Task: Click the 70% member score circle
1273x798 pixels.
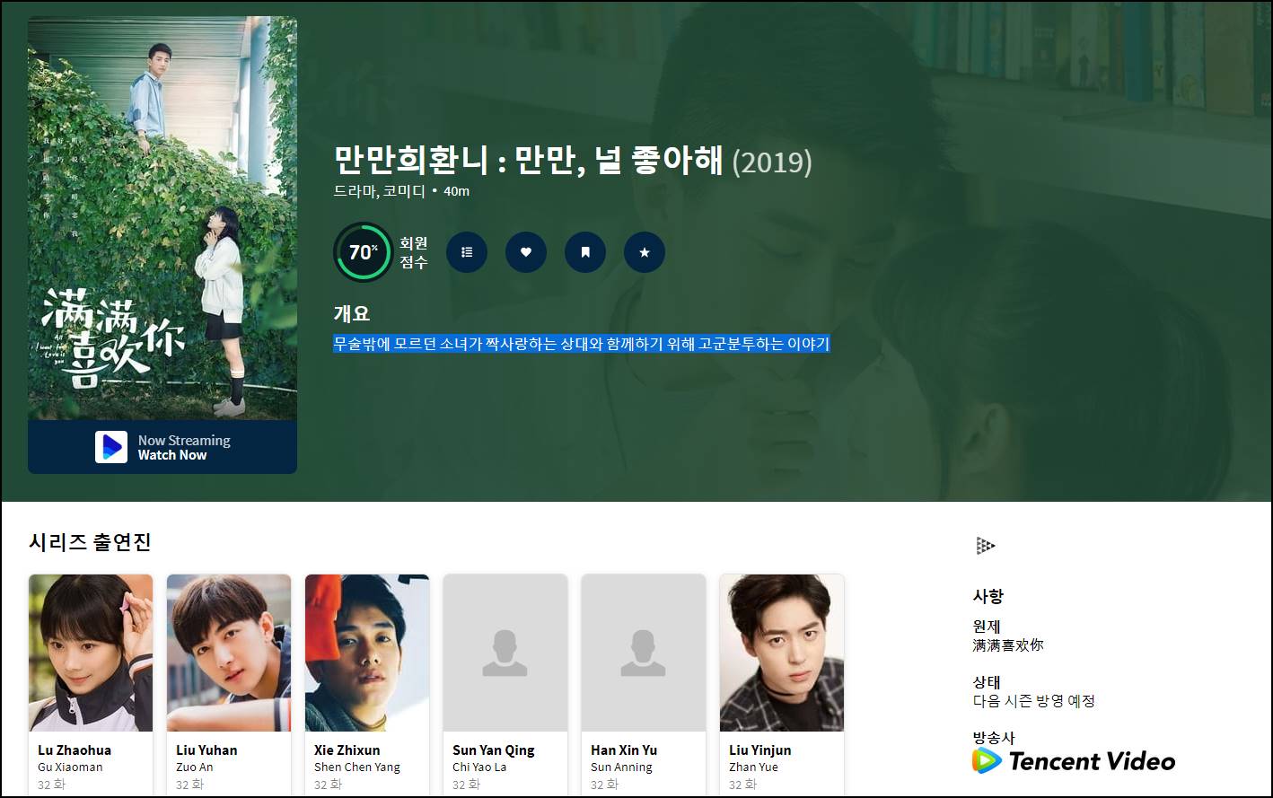Action: click(x=363, y=252)
